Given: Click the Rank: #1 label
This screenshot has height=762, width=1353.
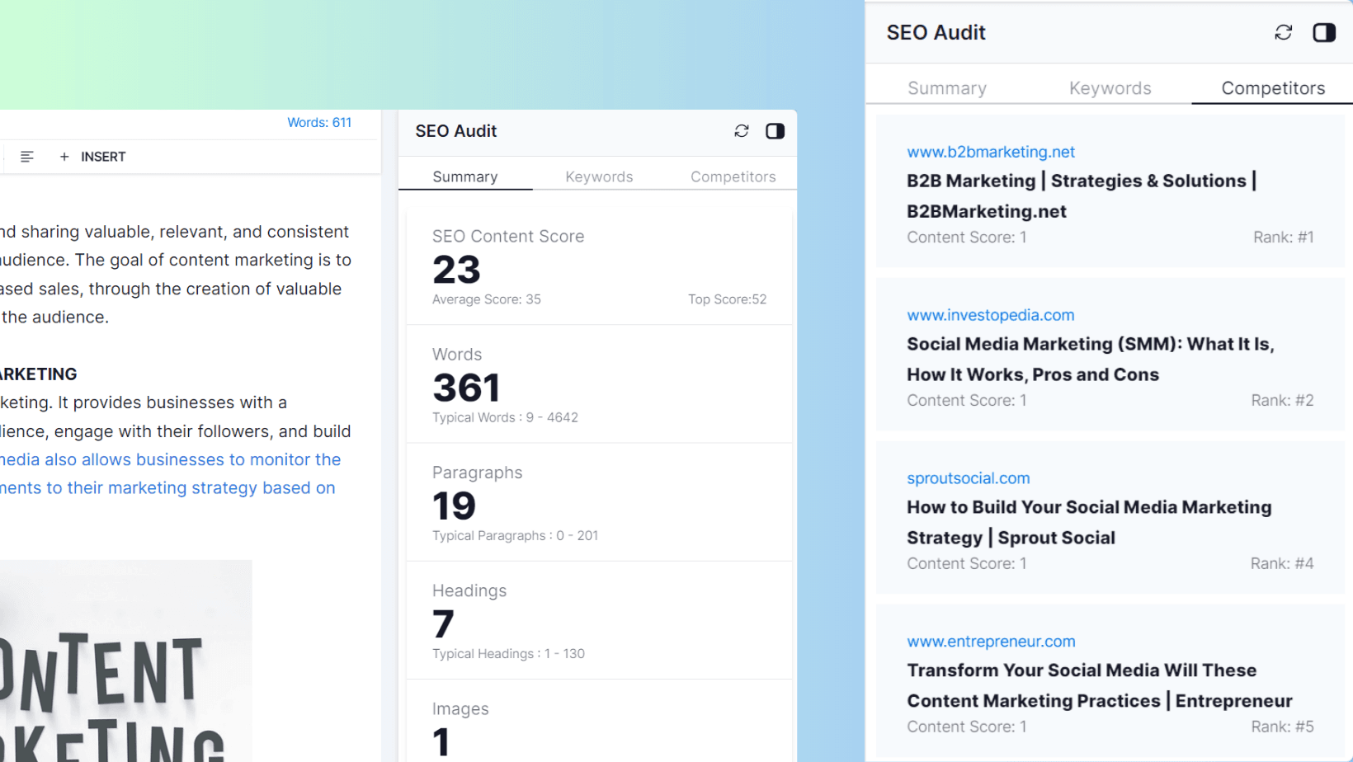Looking at the screenshot, I should [x=1283, y=238].
